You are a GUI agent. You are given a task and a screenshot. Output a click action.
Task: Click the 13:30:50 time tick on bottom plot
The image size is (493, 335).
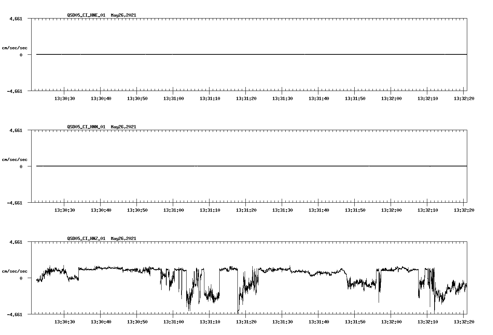[x=138, y=321]
